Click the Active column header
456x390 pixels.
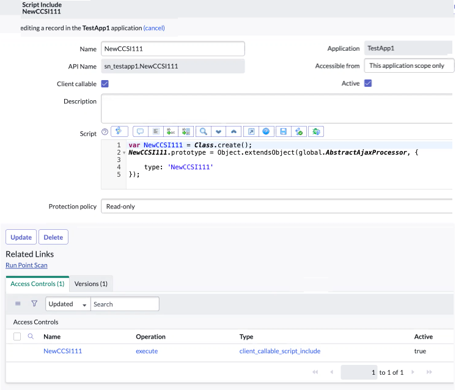tap(424, 336)
